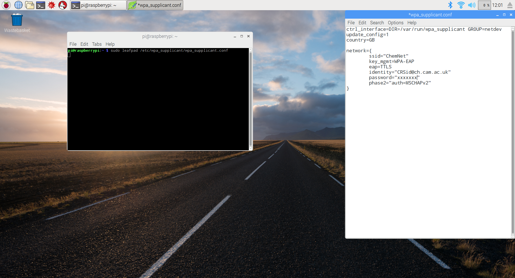The width and height of the screenshot is (515, 278).
Task: Open the Wastebasket on the desktop
Action: point(17,20)
